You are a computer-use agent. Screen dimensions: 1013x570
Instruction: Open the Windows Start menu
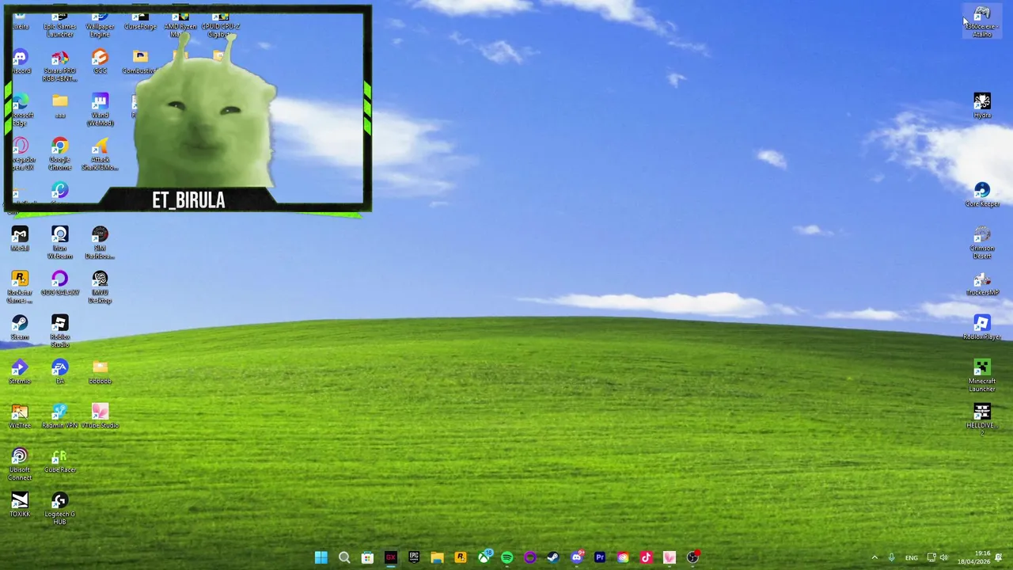click(321, 557)
